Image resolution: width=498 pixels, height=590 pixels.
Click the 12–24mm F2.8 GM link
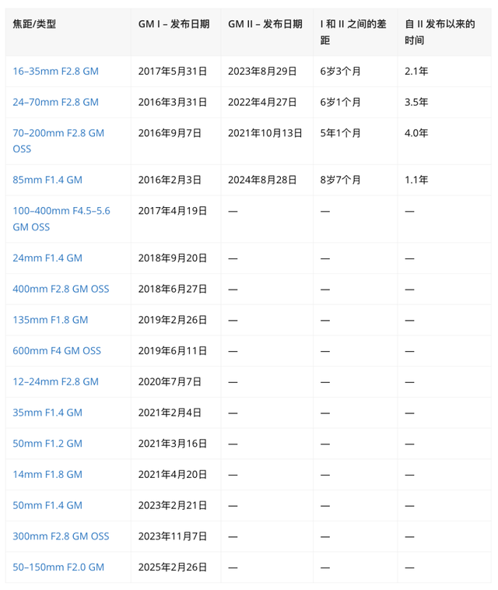click(55, 381)
